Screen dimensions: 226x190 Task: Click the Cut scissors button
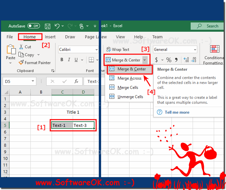click(x=25, y=47)
